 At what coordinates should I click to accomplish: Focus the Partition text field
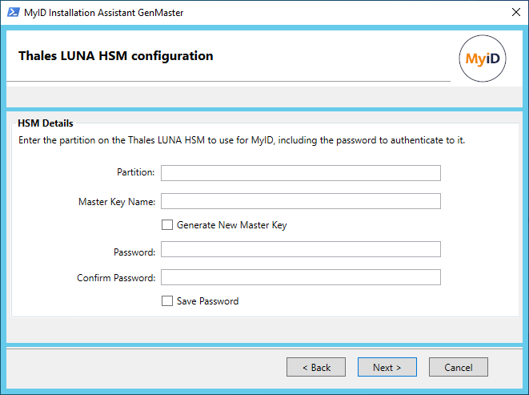click(301, 173)
